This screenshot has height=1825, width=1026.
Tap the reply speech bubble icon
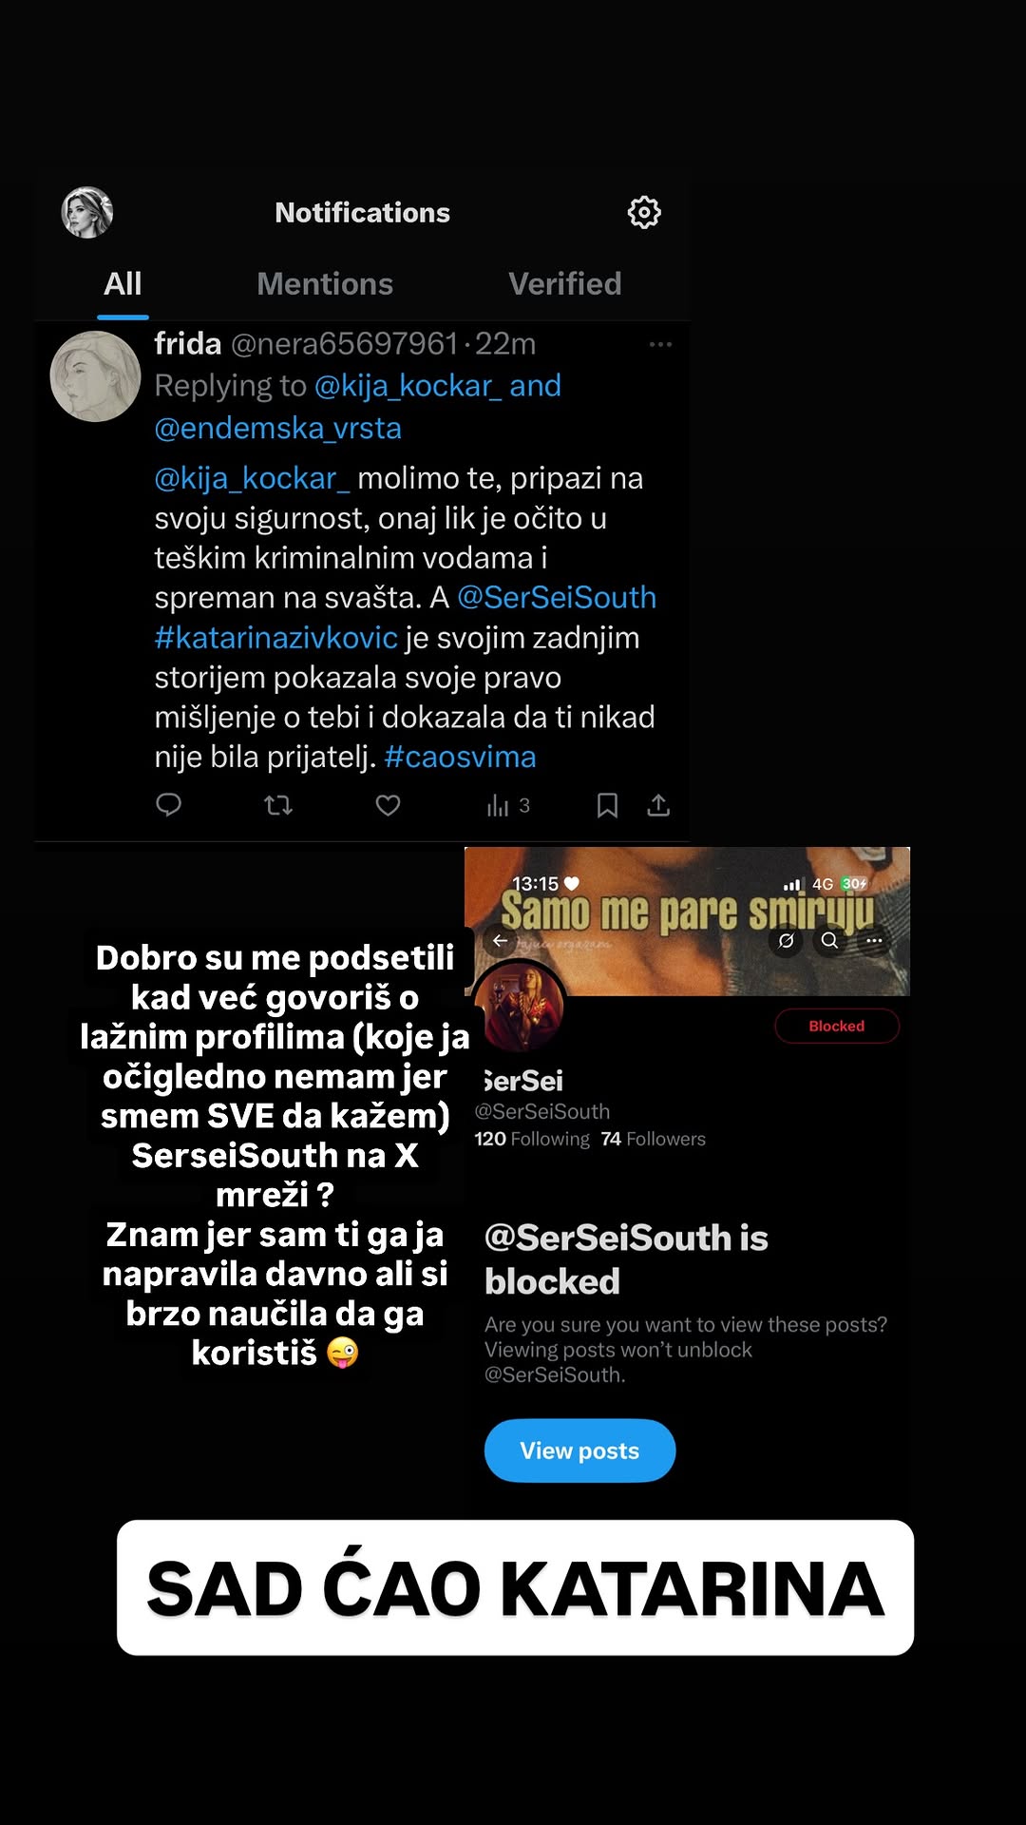[168, 805]
